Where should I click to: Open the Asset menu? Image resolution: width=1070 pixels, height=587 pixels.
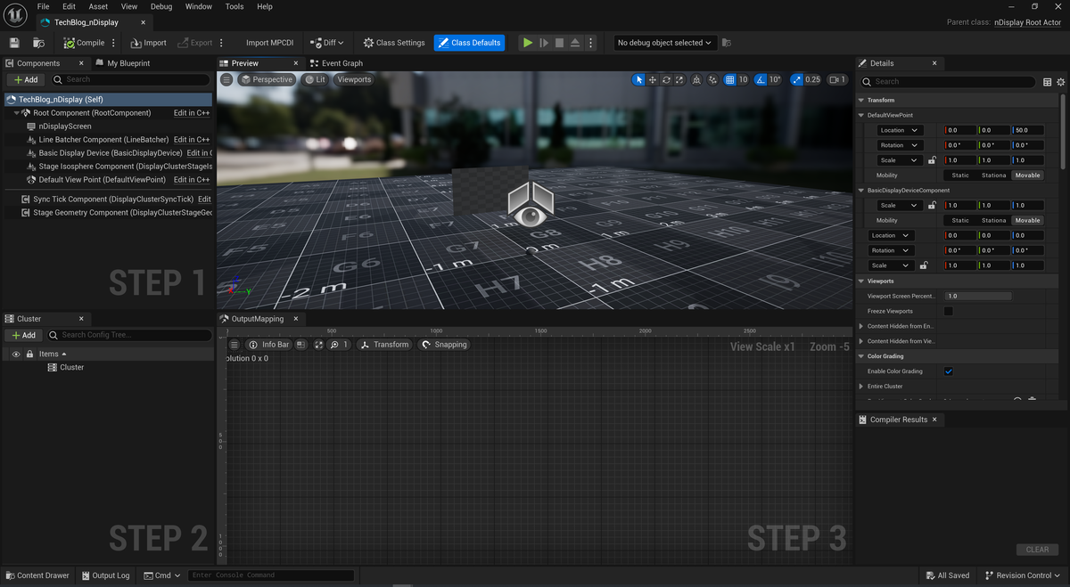point(98,6)
